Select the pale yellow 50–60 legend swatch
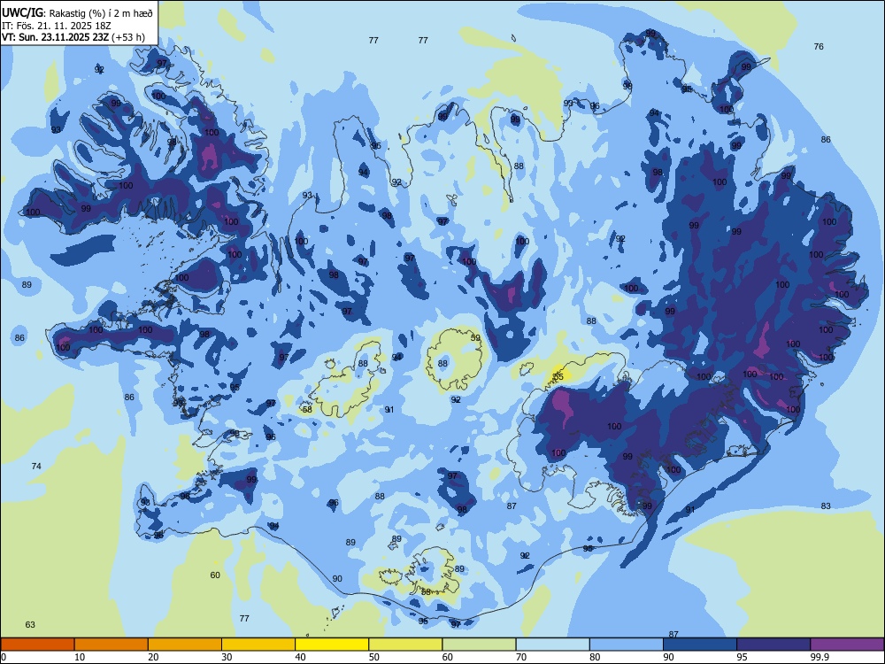 tap(405, 645)
